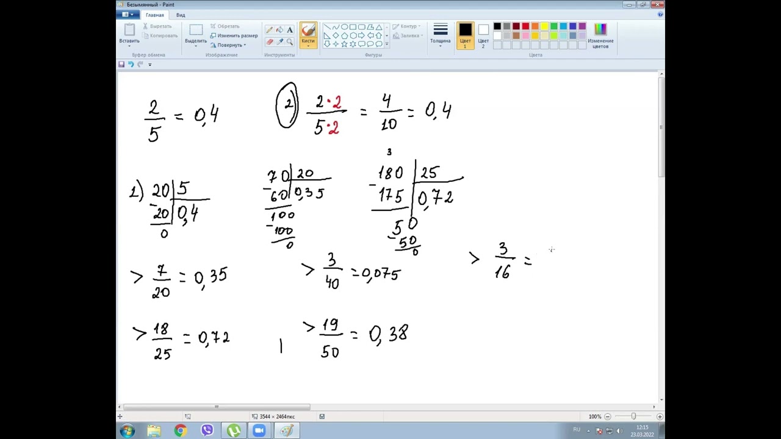The image size is (781, 439).
Task: Expand the shapes gallery more arrow
Action: click(x=387, y=44)
